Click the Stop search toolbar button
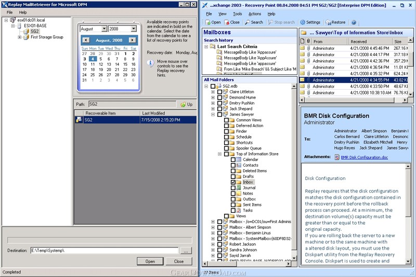The height and width of the screenshot is (277, 416). pos(281,22)
